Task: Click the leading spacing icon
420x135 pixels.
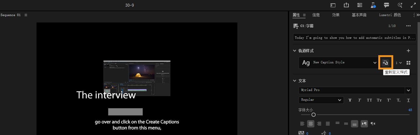Action: tap(324, 133)
